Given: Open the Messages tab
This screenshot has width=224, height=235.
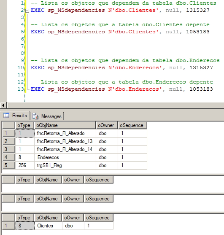Looking at the screenshot, I should tap(47, 116).
